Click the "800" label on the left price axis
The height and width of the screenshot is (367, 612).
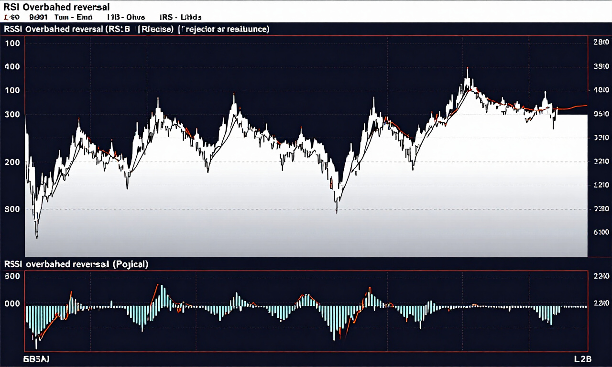click(x=12, y=209)
